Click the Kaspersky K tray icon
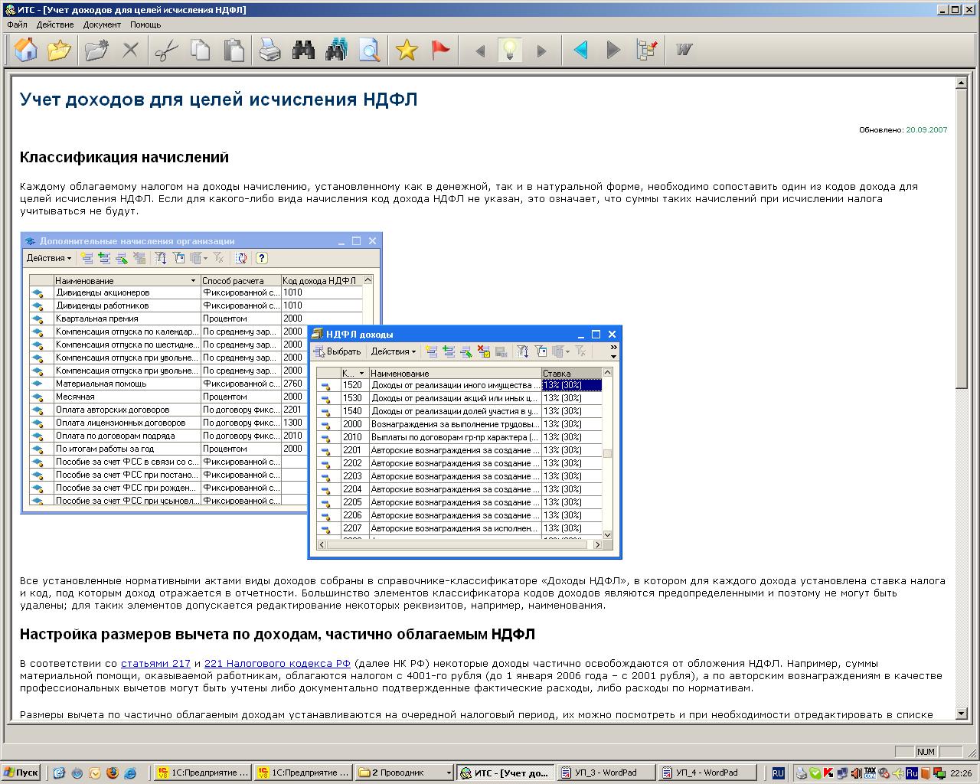Image resolution: width=980 pixels, height=784 pixels. [x=828, y=773]
